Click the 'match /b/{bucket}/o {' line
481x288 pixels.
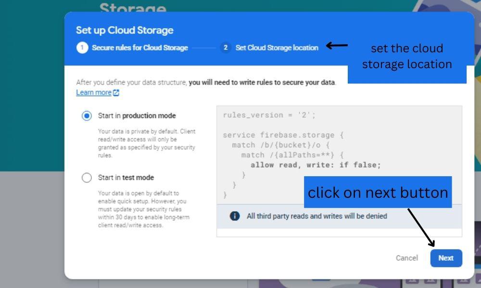tap(281, 145)
